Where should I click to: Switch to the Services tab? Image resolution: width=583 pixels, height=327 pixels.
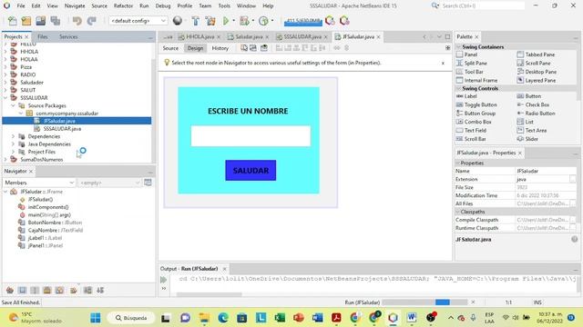pos(68,36)
